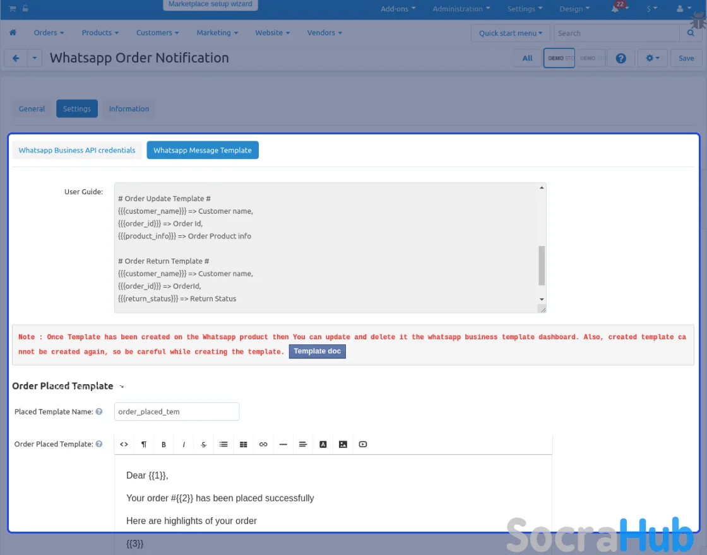This screenshot has width=707, height=555.
Task: Go to the admin home icon
Action: 13,32
